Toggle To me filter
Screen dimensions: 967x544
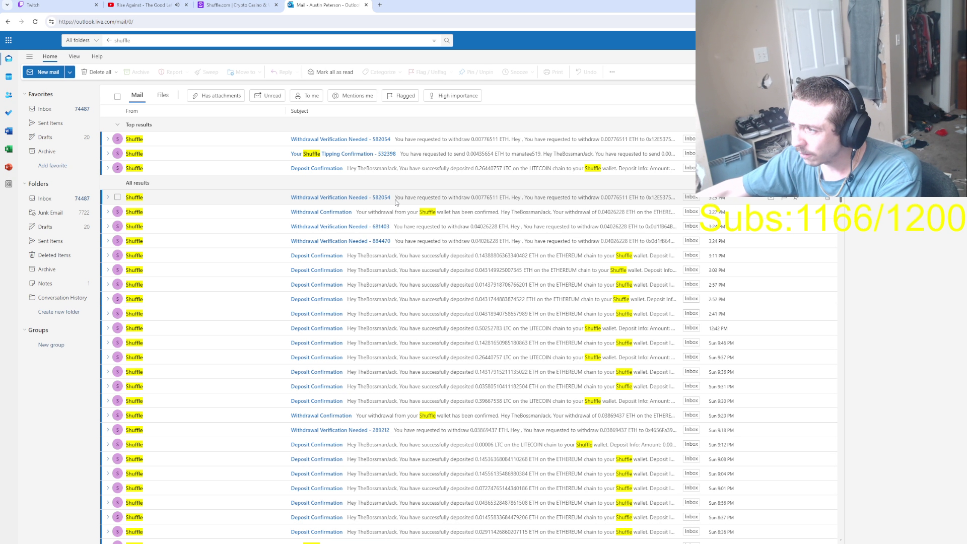coord(307,96)
